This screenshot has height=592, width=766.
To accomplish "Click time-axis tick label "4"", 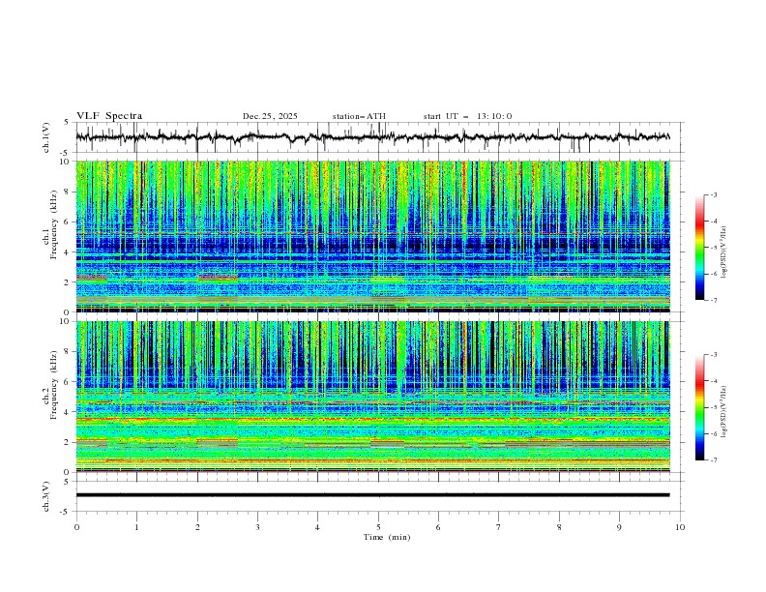I will pyautogui.click(x=317, y=527).
